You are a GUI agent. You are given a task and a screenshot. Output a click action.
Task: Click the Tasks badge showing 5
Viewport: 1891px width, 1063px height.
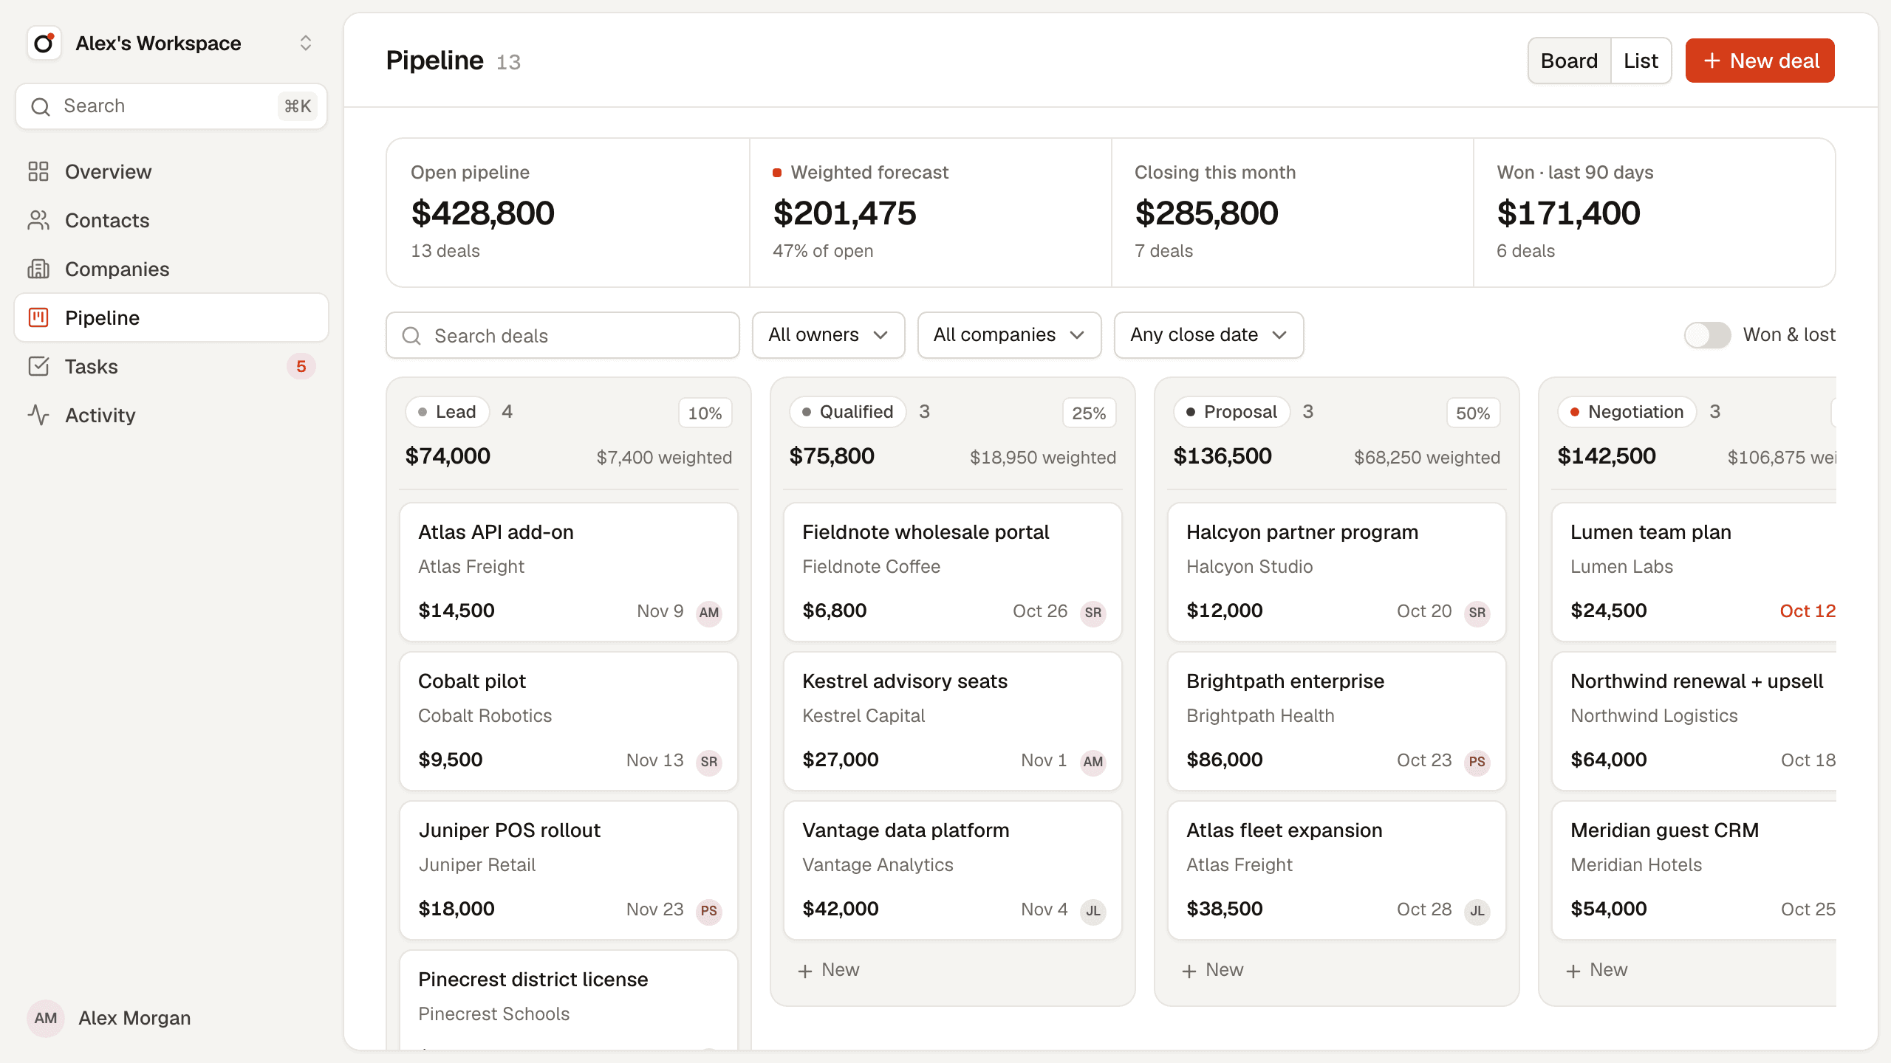301,366
